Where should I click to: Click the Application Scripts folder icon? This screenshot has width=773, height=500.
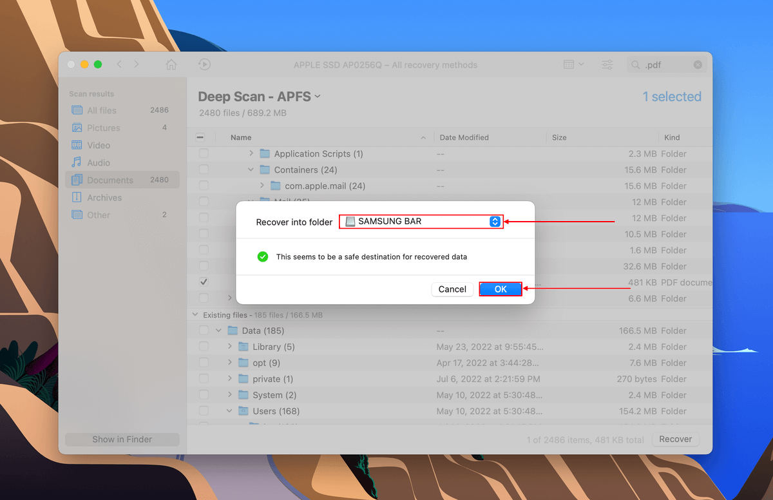[x=265, y=153]
